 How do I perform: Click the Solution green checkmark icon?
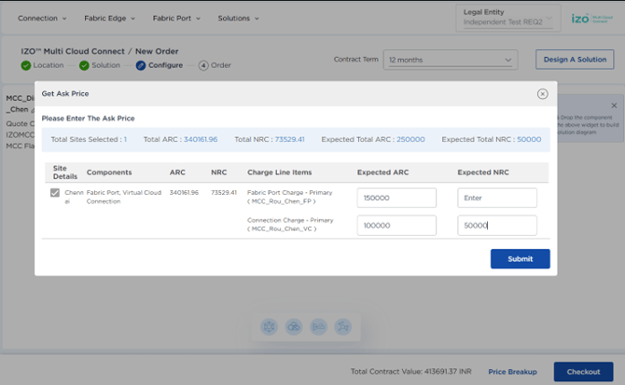pyautogui.click(x=84, y=65)
